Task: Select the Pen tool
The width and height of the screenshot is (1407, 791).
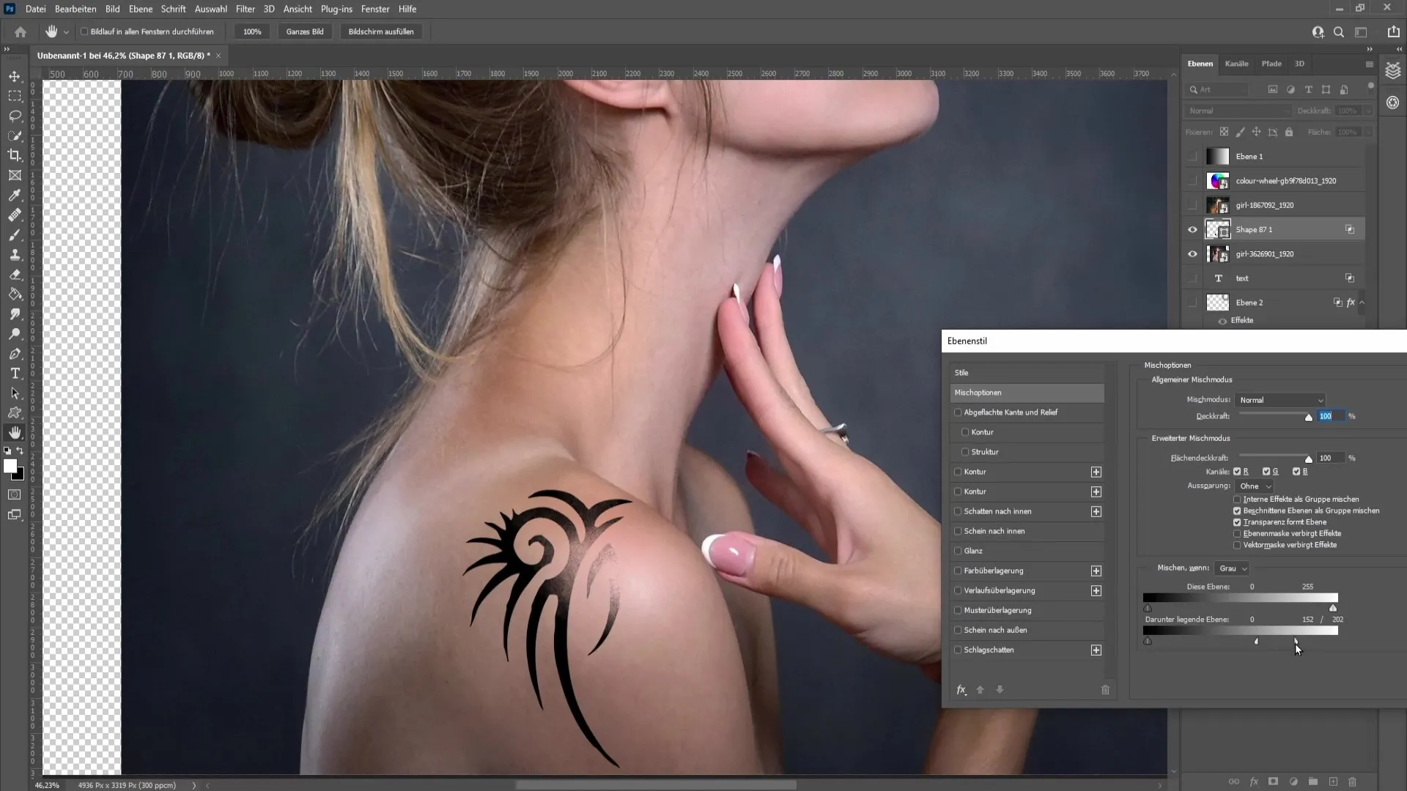Action: coord(15,354)
